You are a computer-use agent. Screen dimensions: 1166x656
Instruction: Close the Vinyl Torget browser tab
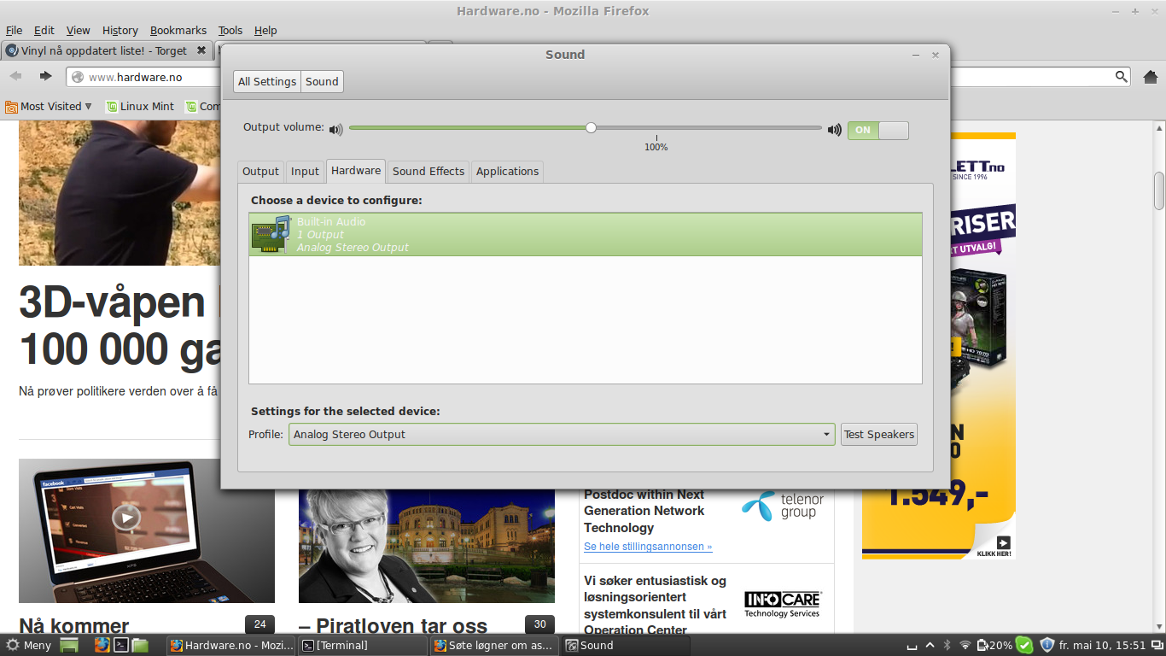pyautogui.click(x=201, y=50)
